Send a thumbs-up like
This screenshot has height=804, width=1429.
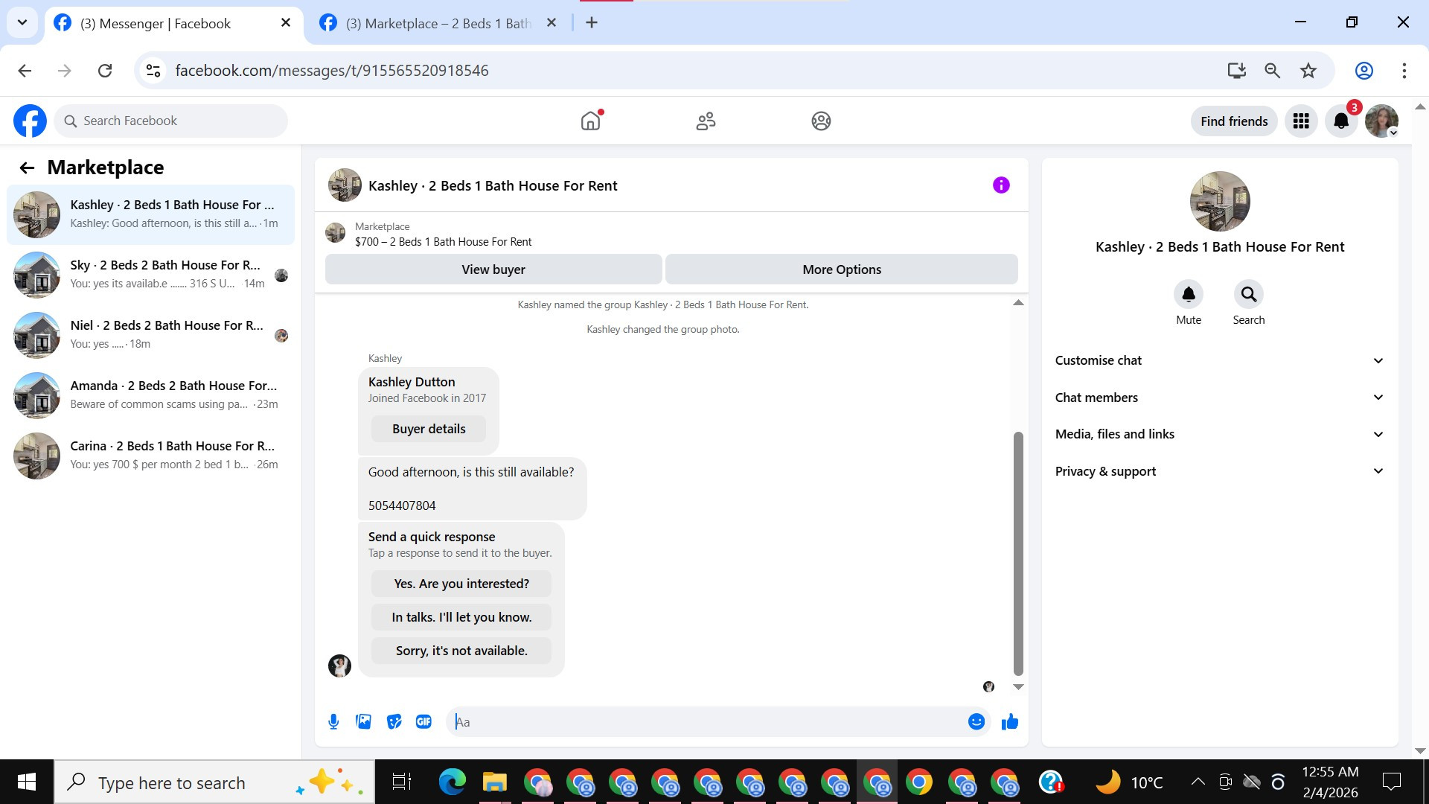(x=1009, y=721)
